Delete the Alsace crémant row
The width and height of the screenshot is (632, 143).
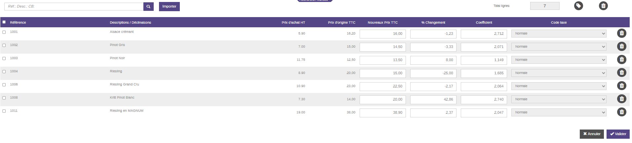pos(621,33)
